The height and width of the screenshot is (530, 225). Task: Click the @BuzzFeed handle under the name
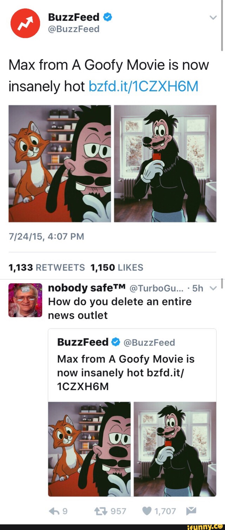point(74,29)
